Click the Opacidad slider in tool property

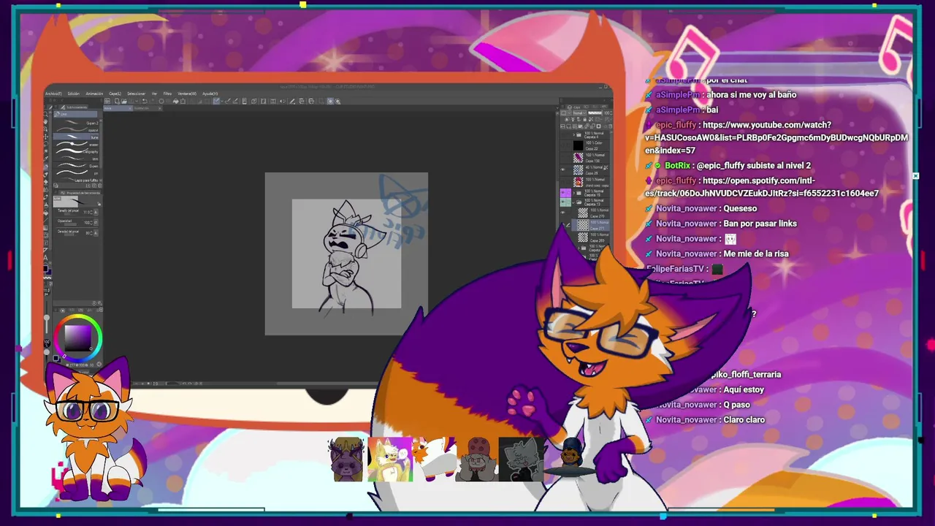click(x=69, y=224)
